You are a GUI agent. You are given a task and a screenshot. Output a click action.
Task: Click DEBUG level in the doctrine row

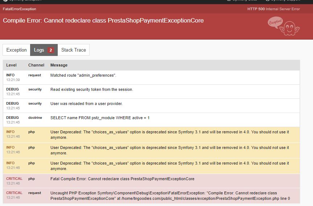pyautogui.click(x=12, y=118)
